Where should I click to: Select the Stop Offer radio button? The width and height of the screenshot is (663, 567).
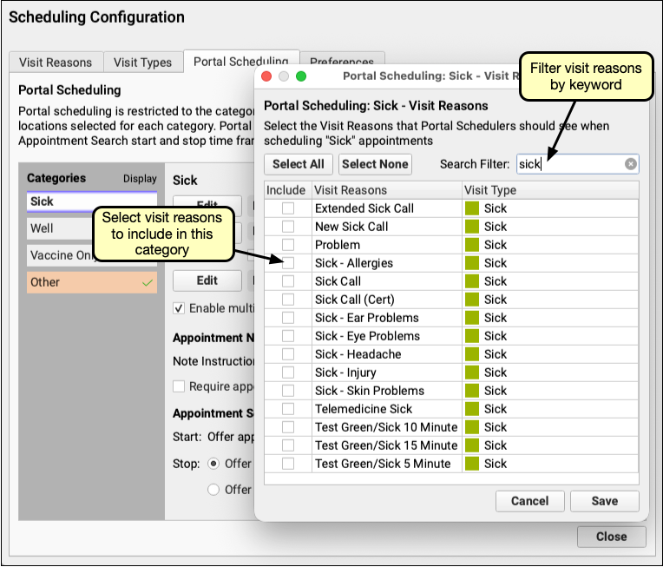213,464
